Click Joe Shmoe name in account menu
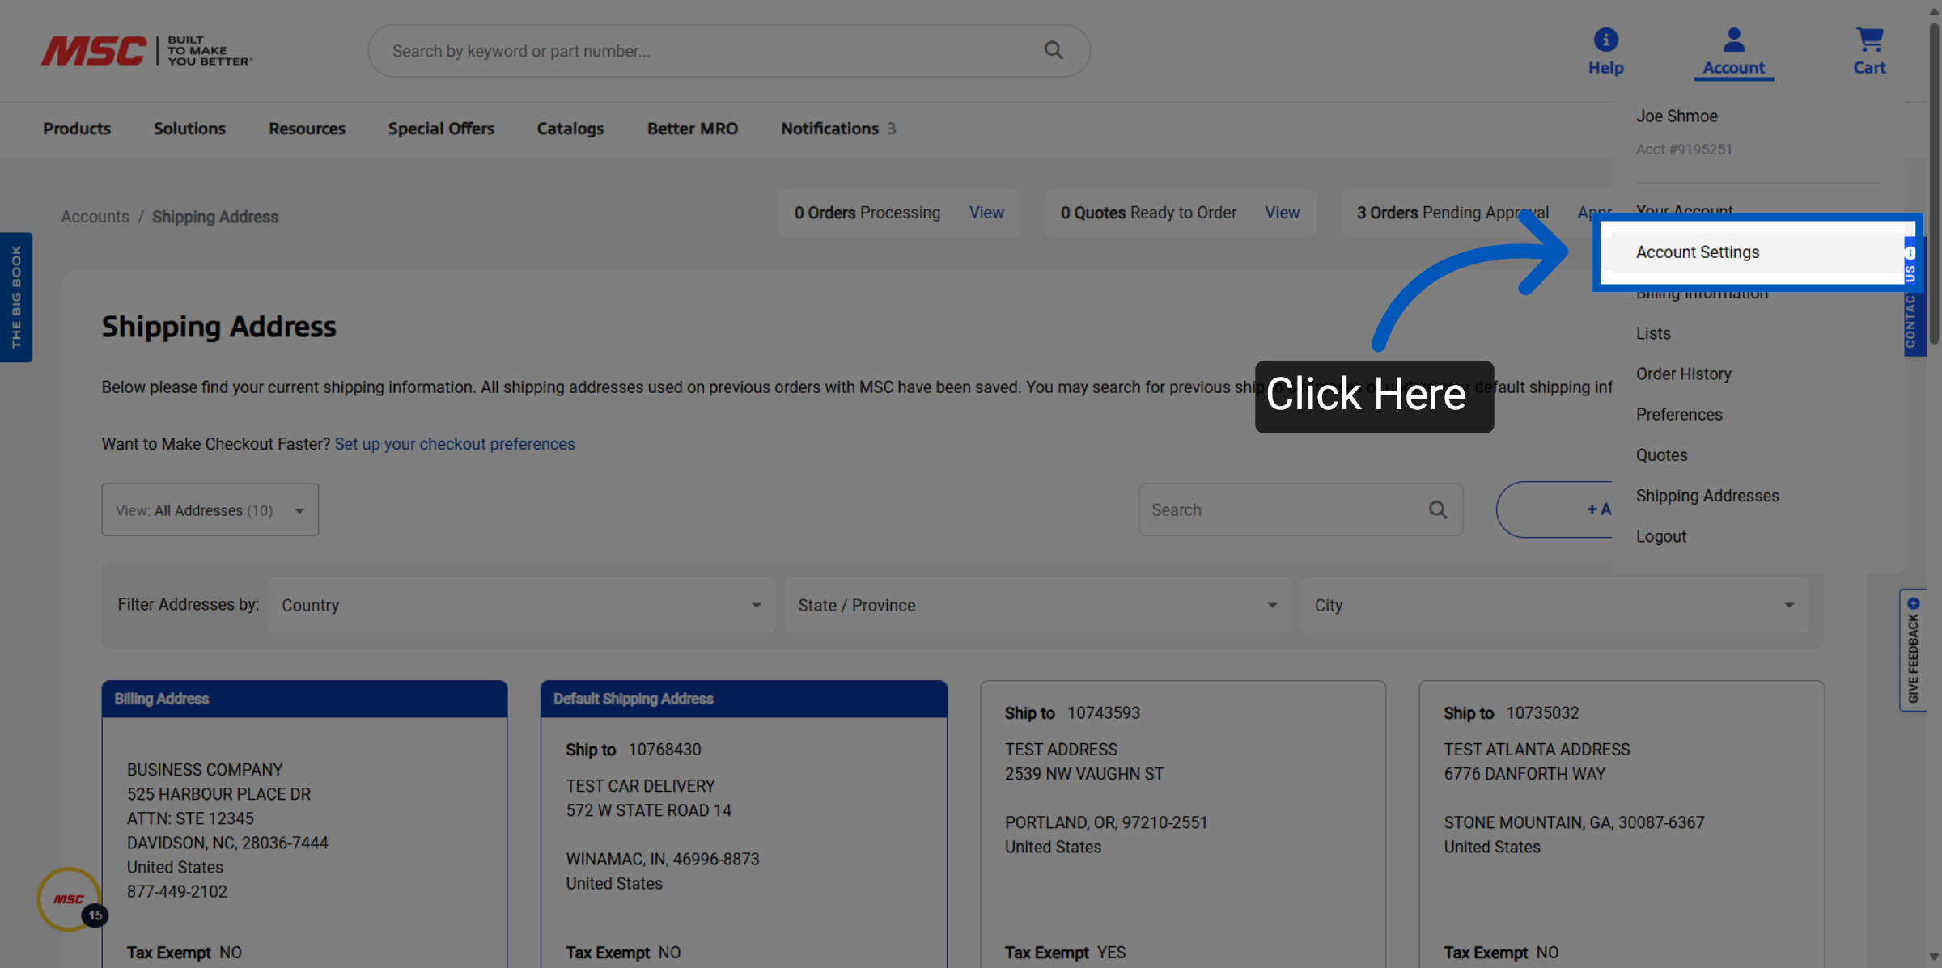 (x=1677, y=116)
